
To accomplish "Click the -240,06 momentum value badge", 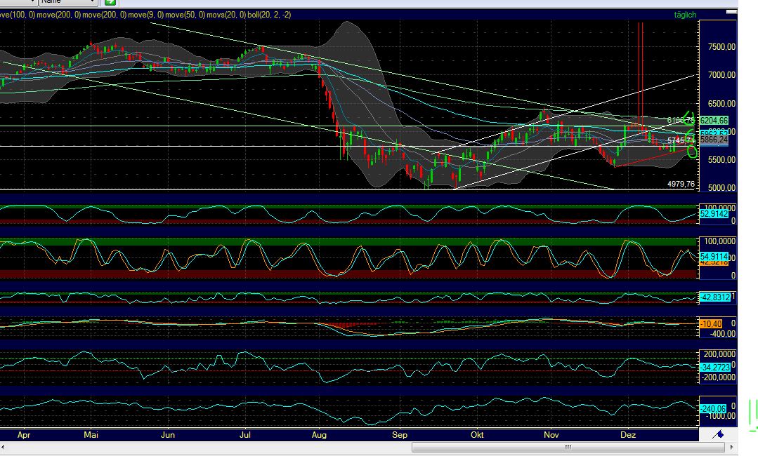I will 712,408.
